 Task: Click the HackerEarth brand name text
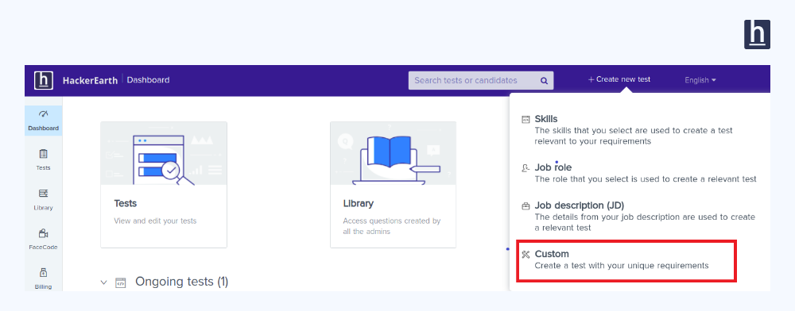[x=91, y=80]
